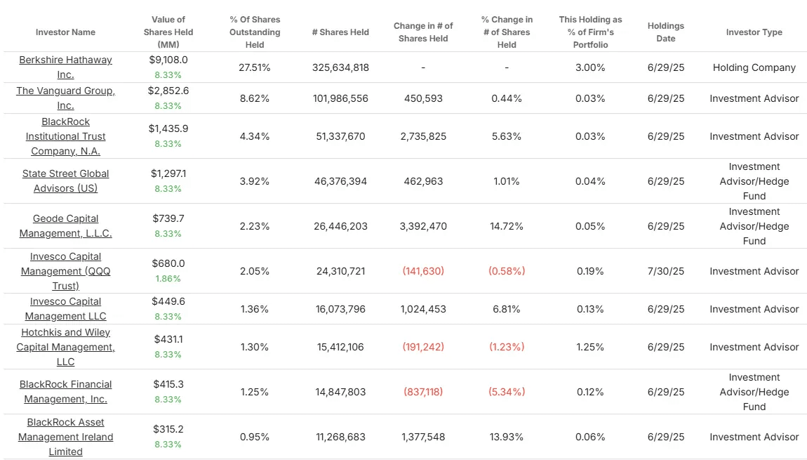Open Berkshire Hathaway Inc. investor link
This screenshot has height=460, width=807.
[65, 67]
